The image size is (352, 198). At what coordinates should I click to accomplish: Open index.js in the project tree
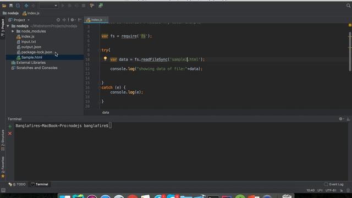tap(28, 36)
